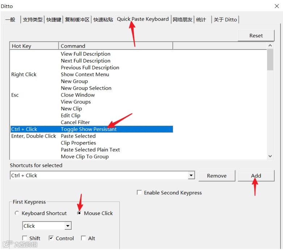Select the New Group Selection row
The width and height of the screenshot is (283, 250).
pyautogui.click(x=92, y=88)
